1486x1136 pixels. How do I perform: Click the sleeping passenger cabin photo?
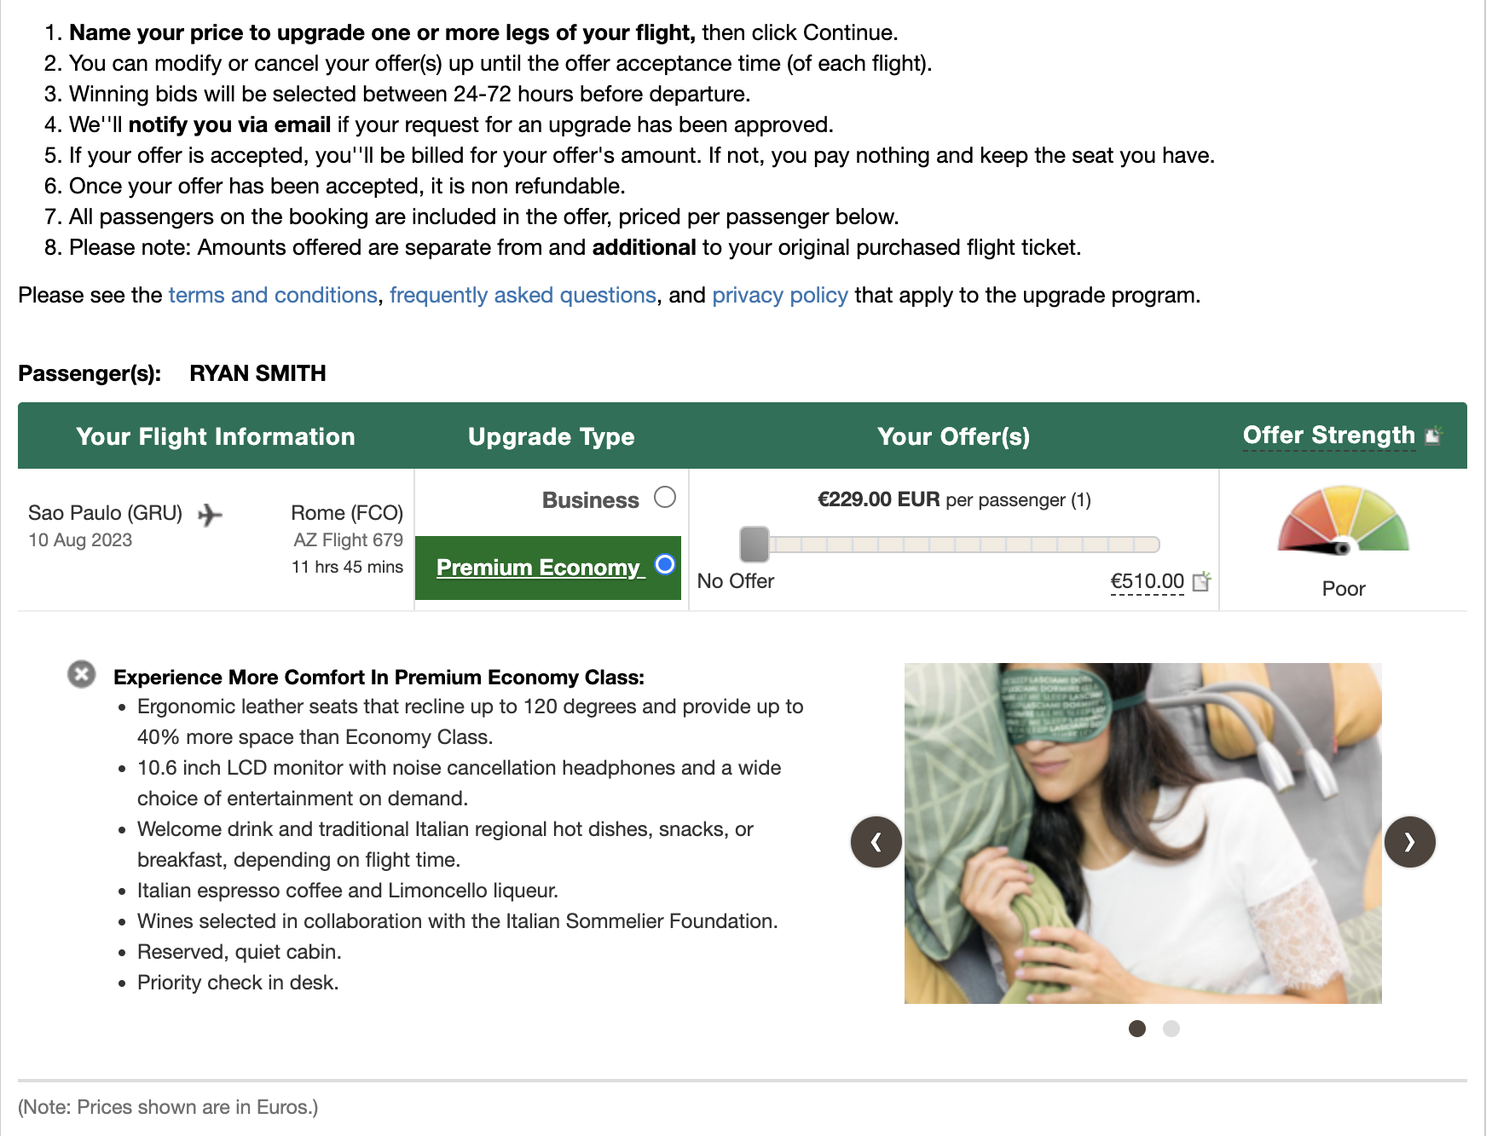[1142, 833]
